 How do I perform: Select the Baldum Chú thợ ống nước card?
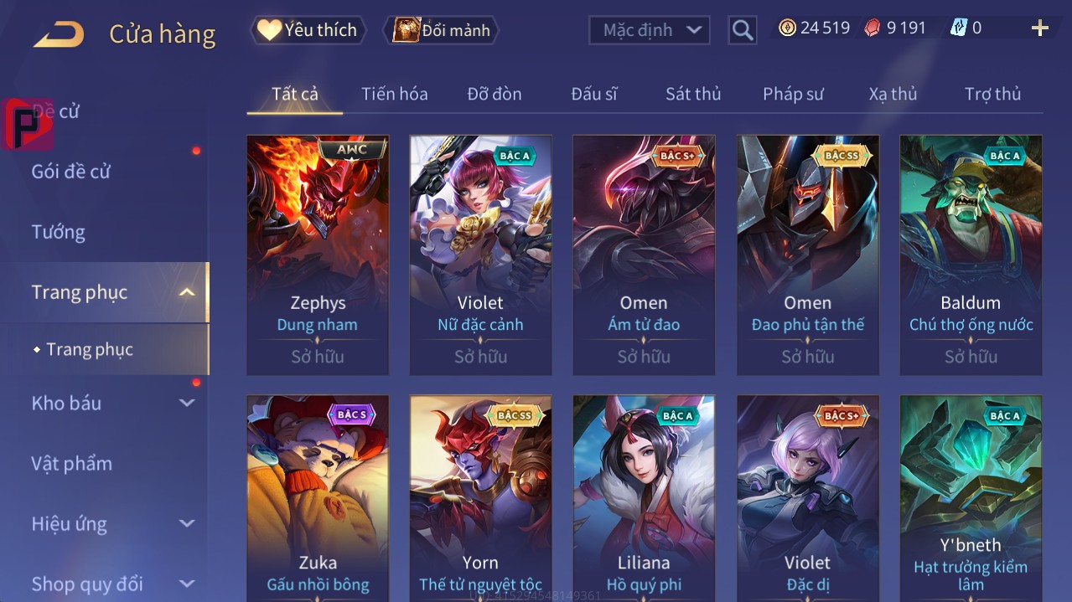coord(971,255)
